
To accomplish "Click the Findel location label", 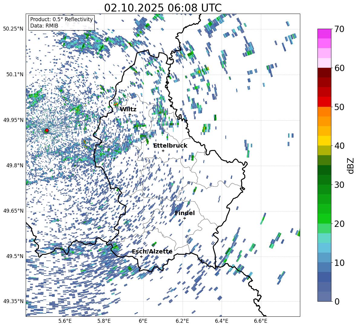I will (185, 213).
